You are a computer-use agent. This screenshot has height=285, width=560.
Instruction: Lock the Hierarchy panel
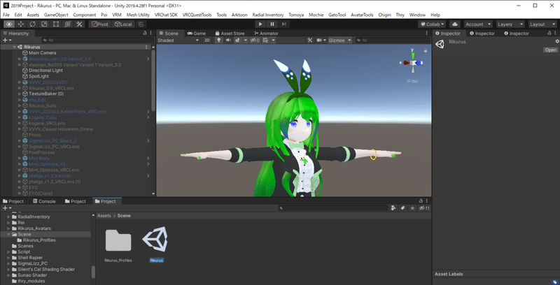[x=145, y=33]
